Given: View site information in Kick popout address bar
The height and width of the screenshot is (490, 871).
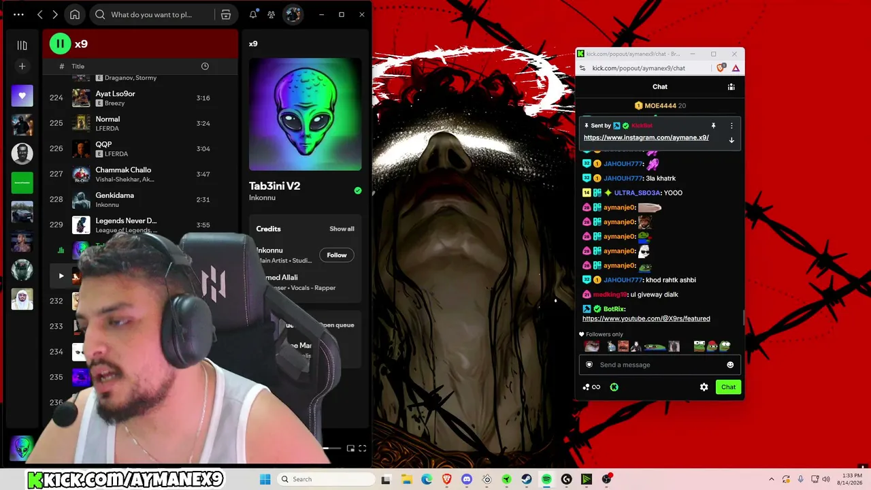Looking at the screenshot, I should pos(583,68).
